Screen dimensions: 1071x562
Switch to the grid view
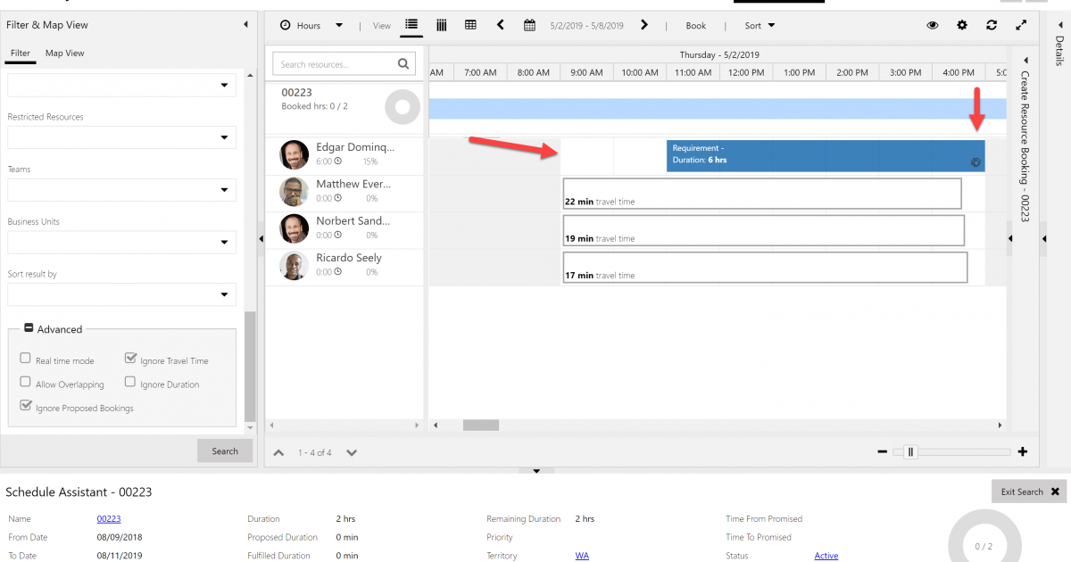pyautogui.click(x=470, y=25)
